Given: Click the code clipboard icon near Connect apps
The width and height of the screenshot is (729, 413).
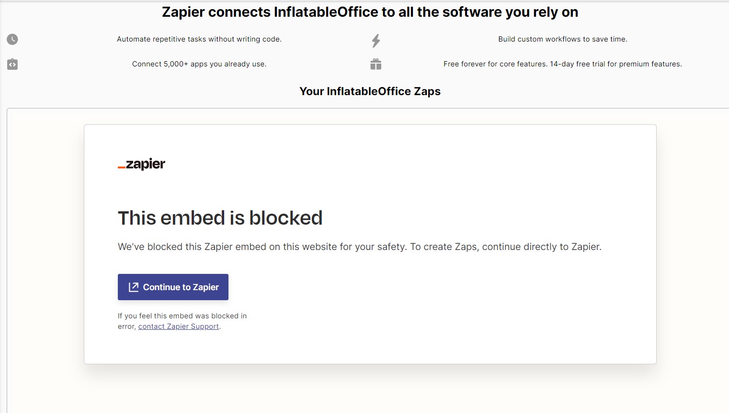Looking at the screenshot, I should (x=12, y=64).
